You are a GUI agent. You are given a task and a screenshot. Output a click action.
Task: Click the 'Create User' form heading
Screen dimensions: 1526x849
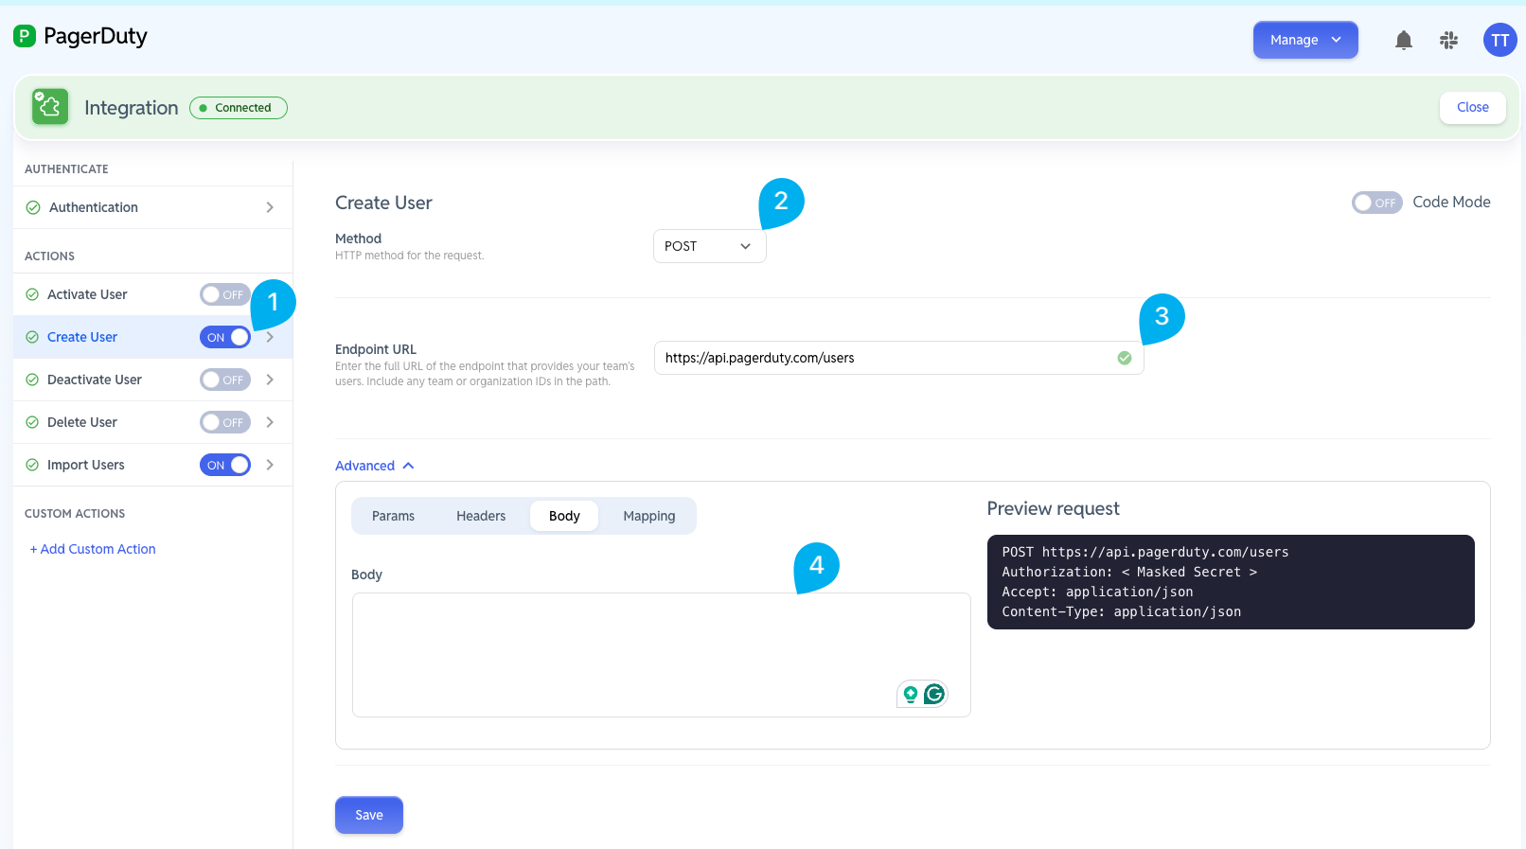383,203
